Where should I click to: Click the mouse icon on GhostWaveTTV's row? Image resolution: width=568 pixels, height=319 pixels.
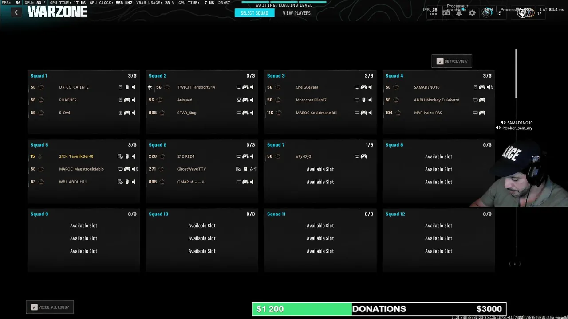click(x=245, y=169)
